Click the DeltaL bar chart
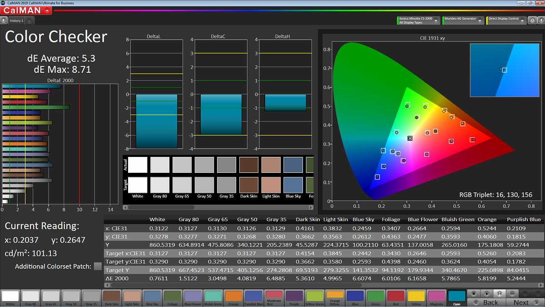 pos(156,94)
